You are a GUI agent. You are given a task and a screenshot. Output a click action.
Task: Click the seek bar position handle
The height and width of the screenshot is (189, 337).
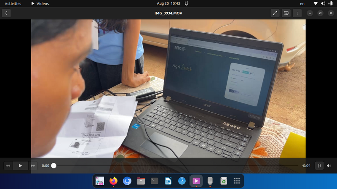54,165
